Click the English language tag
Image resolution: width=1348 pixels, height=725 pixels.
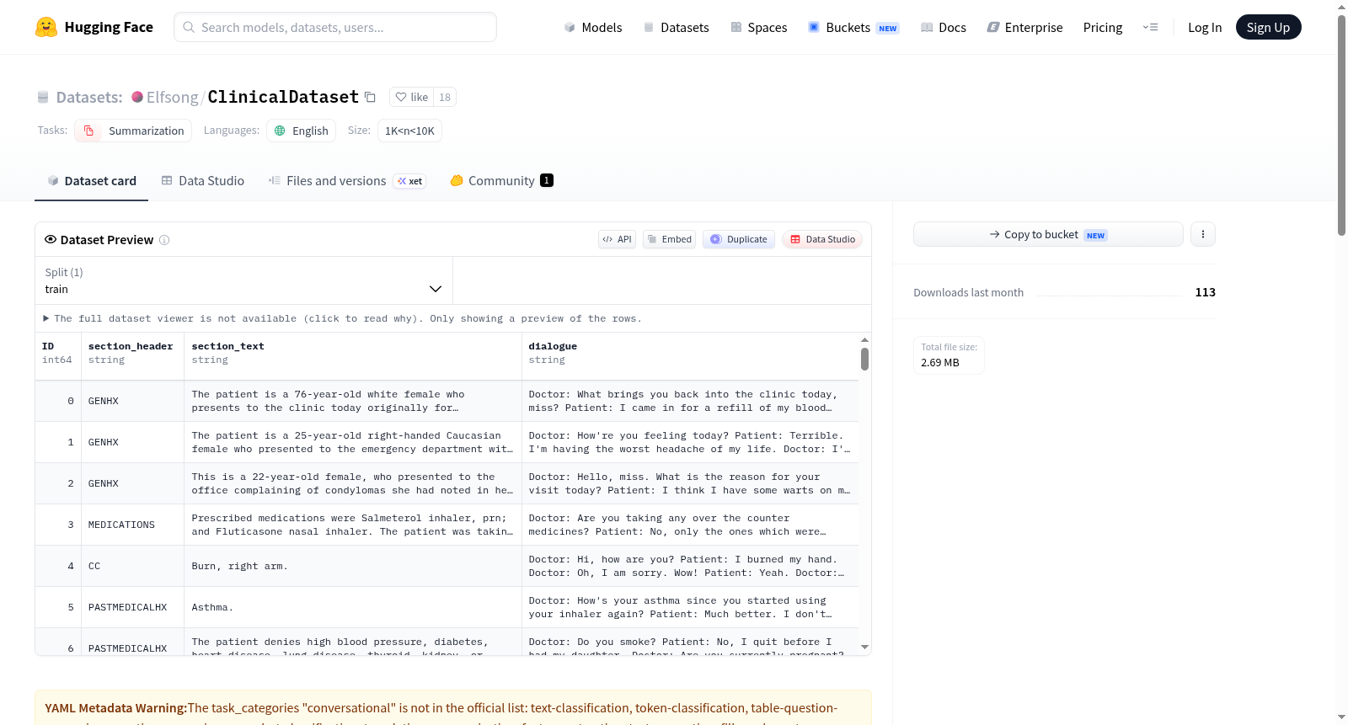click(x=302, y=131)
